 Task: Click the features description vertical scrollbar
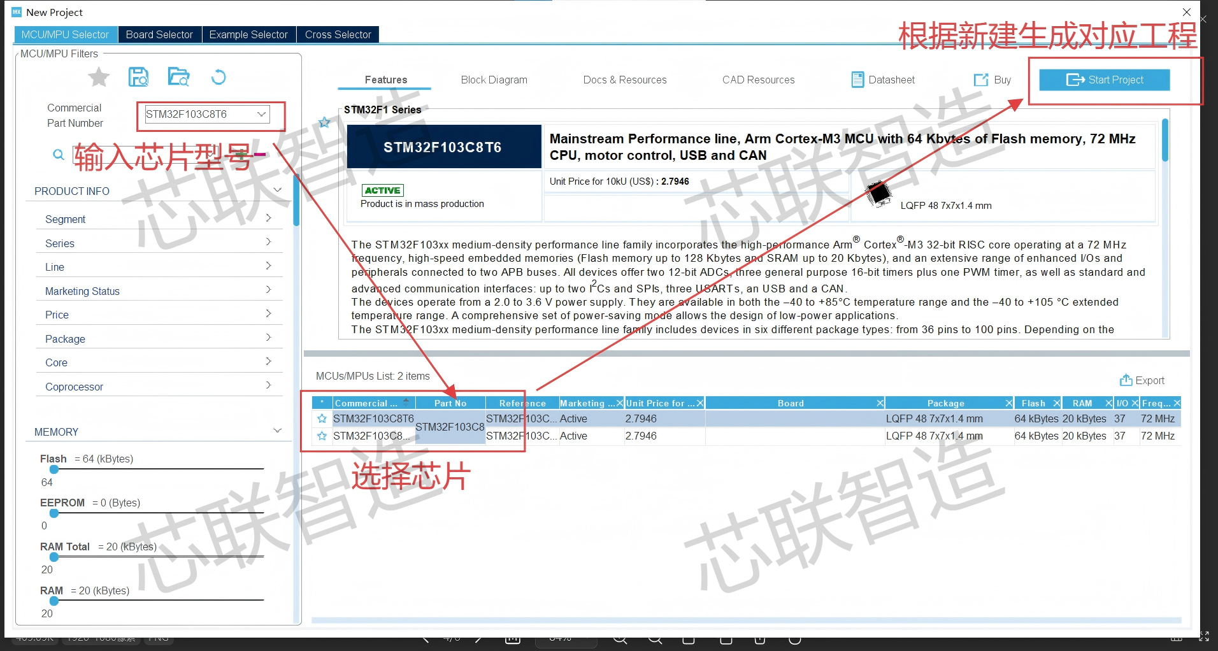pos(1165,139)
